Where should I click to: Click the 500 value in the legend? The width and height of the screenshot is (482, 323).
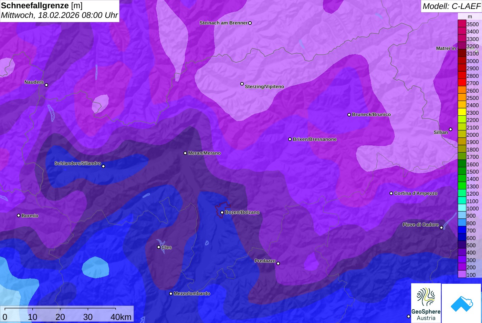[x=471, y=245]
